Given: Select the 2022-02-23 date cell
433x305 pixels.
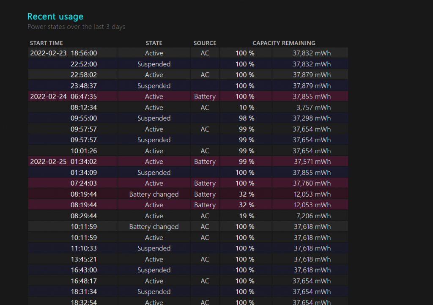Looking at the screenshot, I should coord(48,53).
